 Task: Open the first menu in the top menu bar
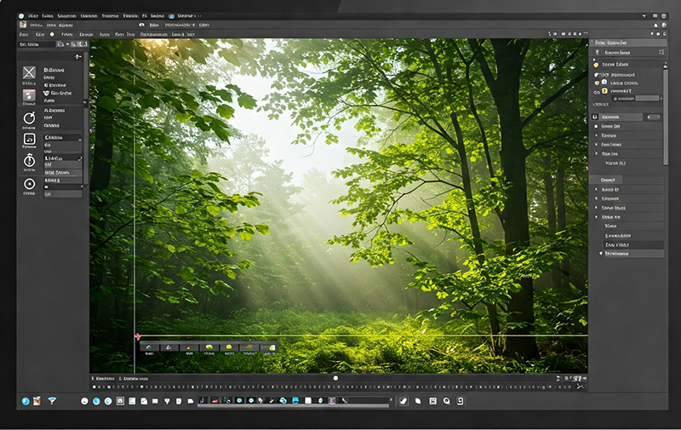[32, 16]
